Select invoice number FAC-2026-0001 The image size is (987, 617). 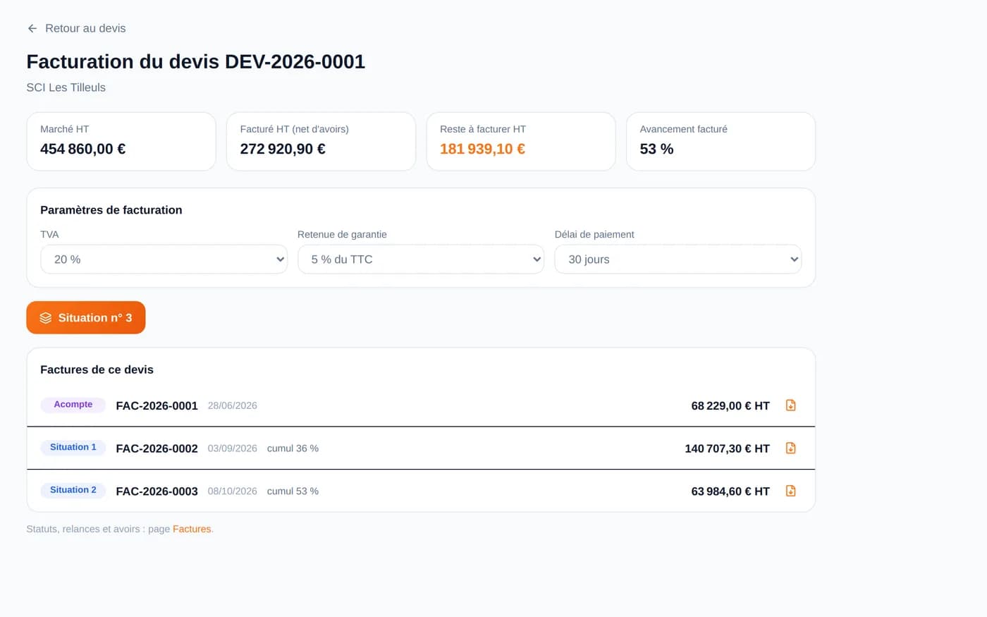(x=157, y=405)
